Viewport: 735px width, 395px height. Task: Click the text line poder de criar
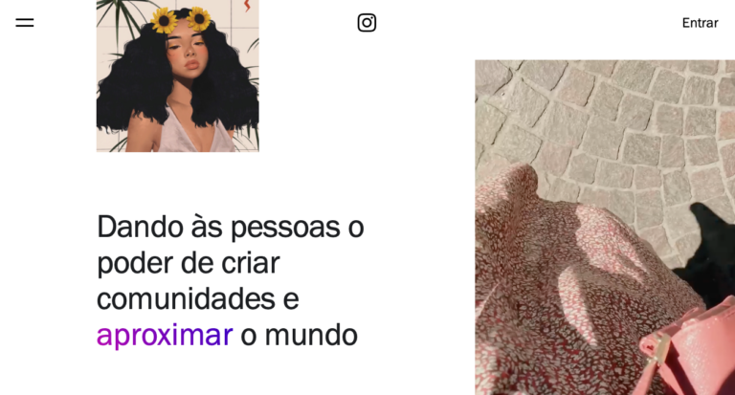click(188, 263)
